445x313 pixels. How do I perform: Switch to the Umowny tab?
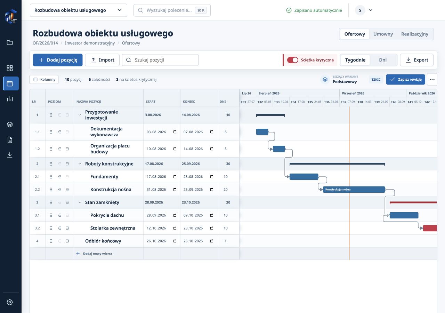pyautogui.click(x=383, y=34)
